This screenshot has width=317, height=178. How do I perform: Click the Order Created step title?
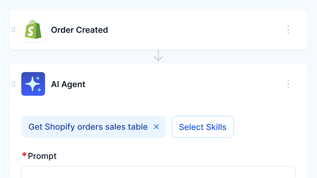point(79,30)
